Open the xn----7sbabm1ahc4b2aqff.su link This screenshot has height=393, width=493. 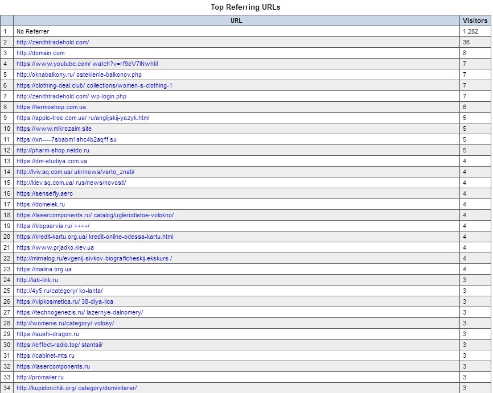pos(67,139)
